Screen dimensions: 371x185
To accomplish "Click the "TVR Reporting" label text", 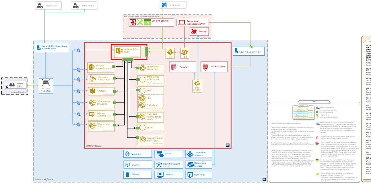I will click(217, 67).
